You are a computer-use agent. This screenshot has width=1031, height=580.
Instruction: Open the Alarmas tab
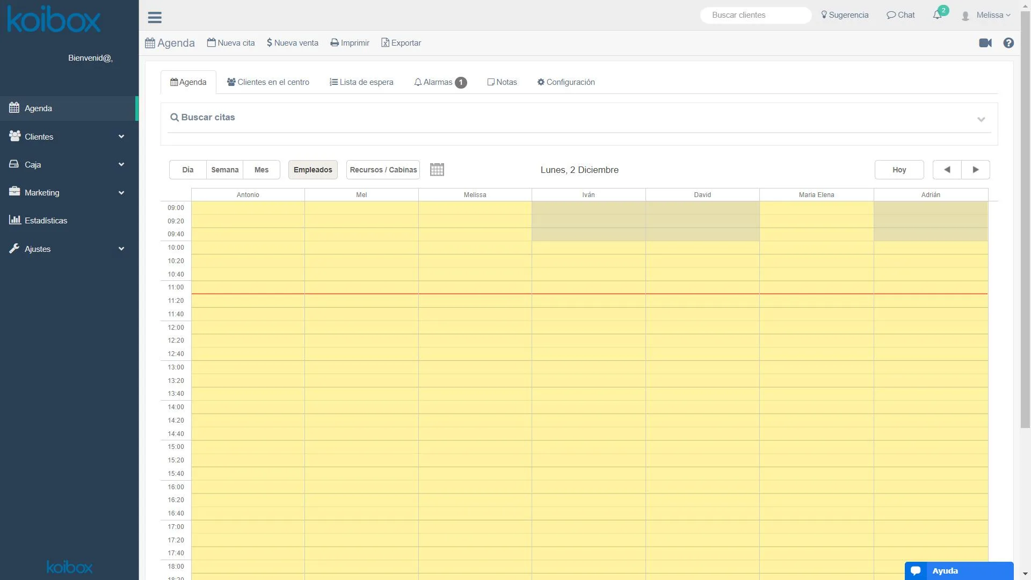pos(440,82)
